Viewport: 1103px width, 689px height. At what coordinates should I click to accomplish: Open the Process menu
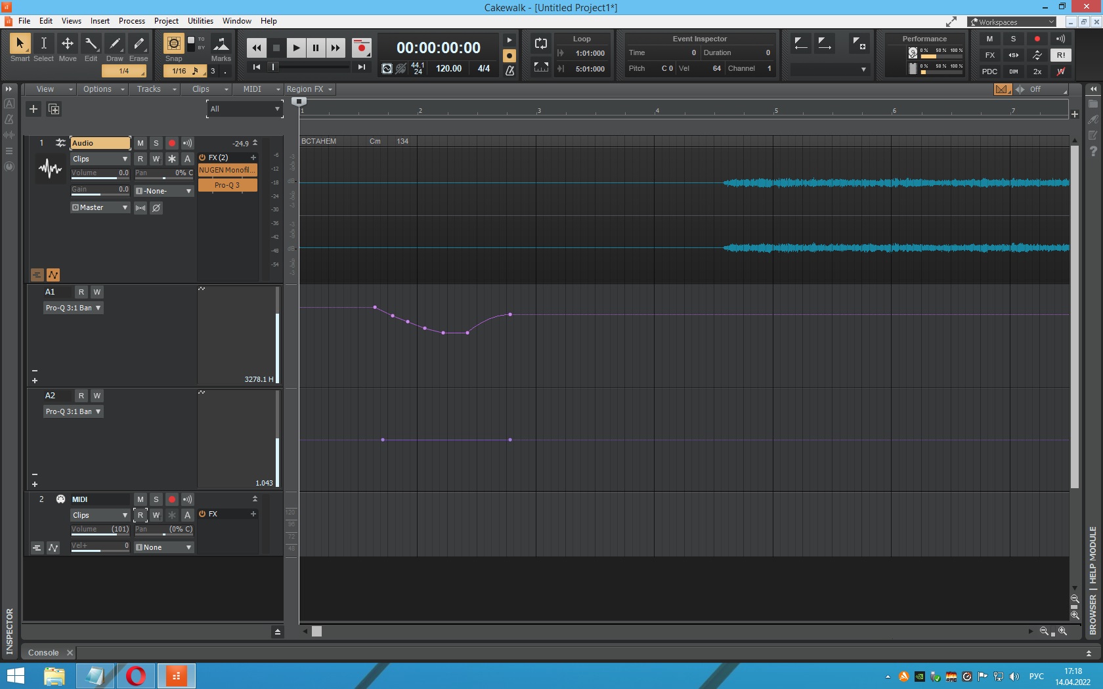[131, 21]
